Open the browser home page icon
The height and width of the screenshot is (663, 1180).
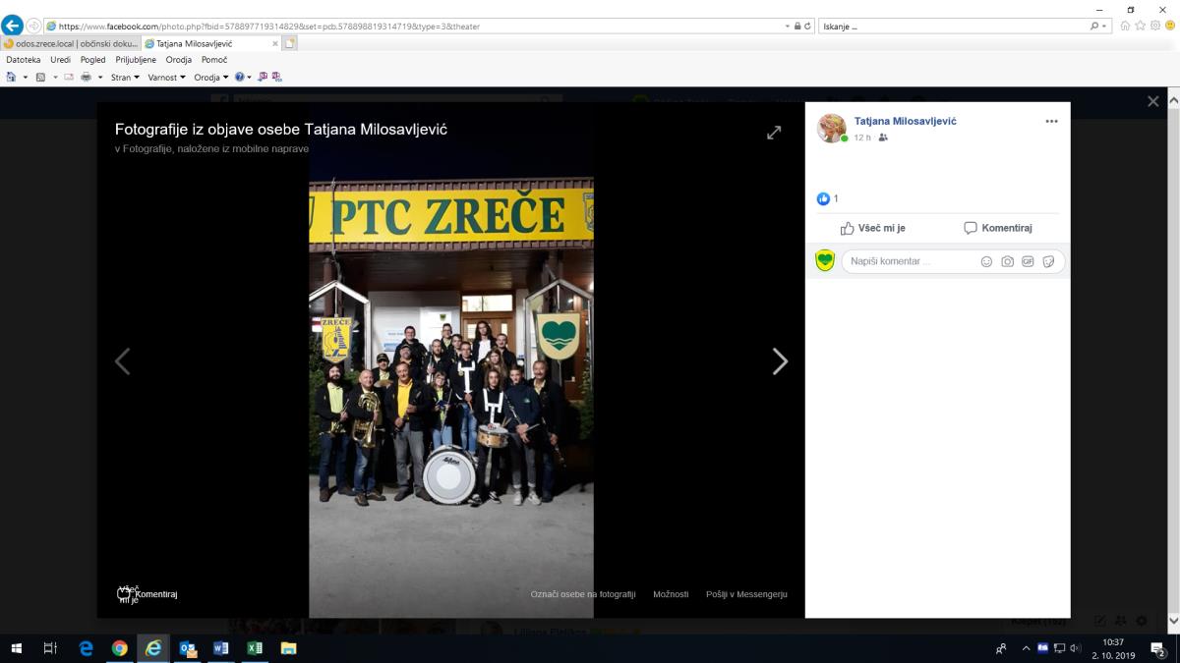(1125, 27)
